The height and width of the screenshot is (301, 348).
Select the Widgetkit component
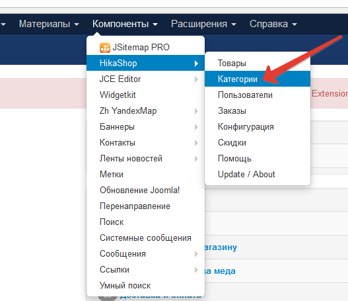pos(145,95)
